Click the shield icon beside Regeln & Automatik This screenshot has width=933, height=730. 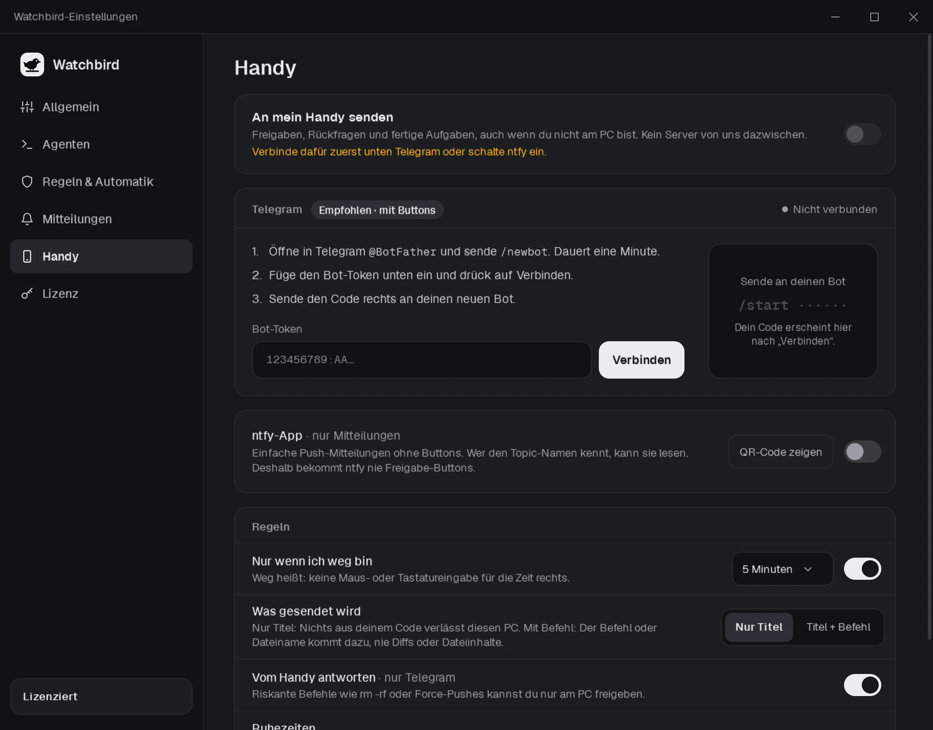pyautogui.click(x=27, y=182)
